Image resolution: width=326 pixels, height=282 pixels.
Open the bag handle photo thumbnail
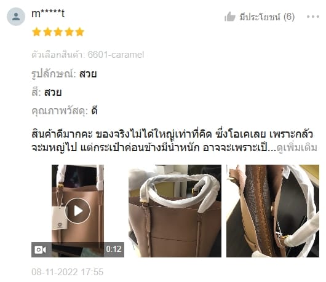(x=175, y=211)
